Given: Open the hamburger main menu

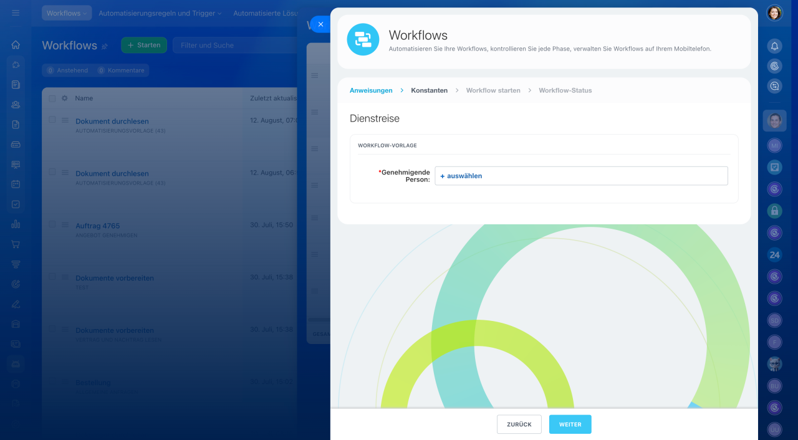Looking at the screenshot, I should pyautogui.click(x=16, y=12).
